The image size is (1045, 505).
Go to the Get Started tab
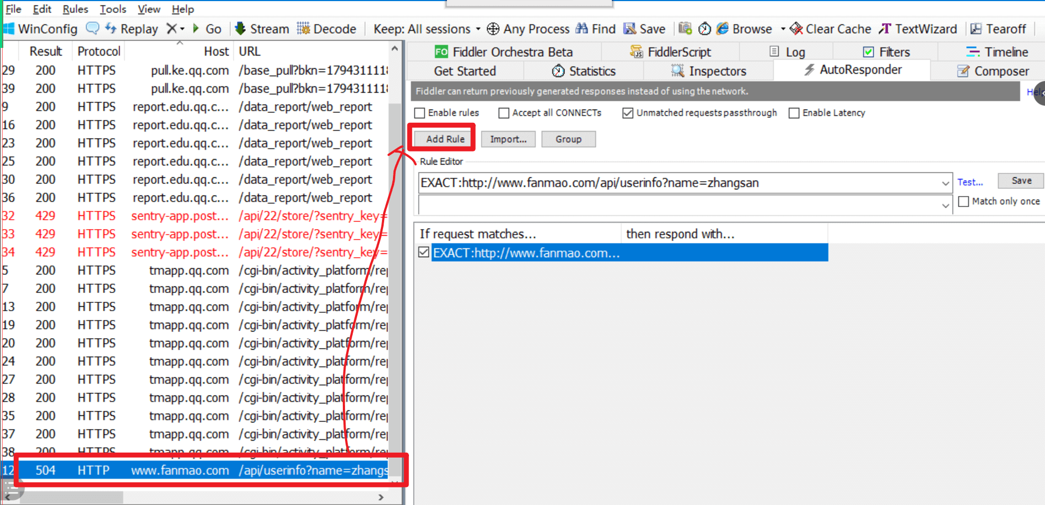pos(465,71)
